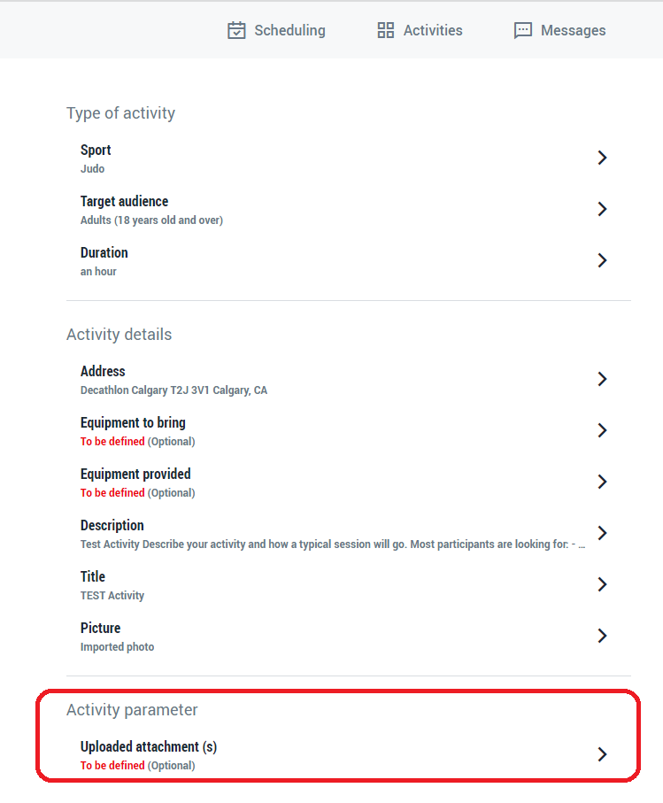This screenshot has width=663, height=803.
Task: Open the Scheduling tab
Action: [276, 30]
